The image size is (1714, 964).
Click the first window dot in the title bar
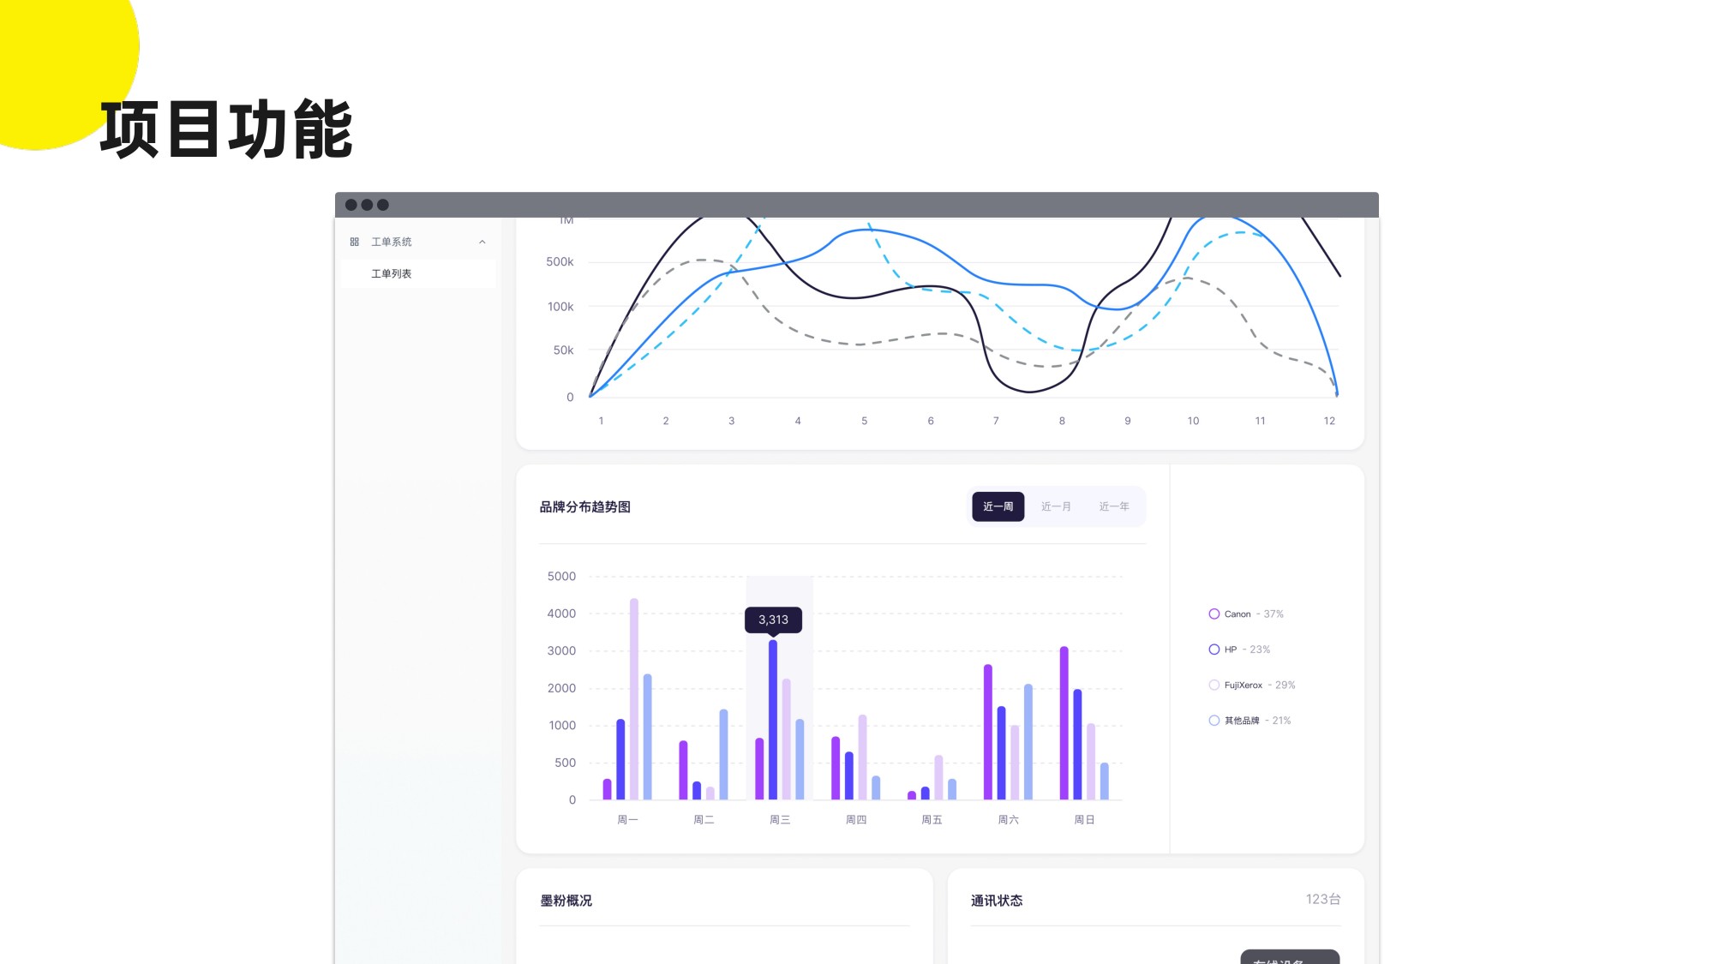(x=351, y=205)
